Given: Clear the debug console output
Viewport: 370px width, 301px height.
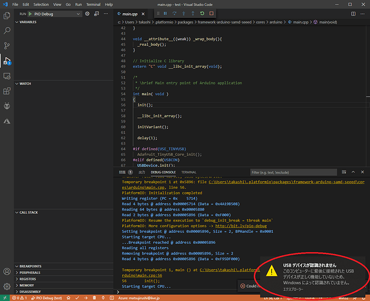Looking at the screenshot, I should point(344,172).
